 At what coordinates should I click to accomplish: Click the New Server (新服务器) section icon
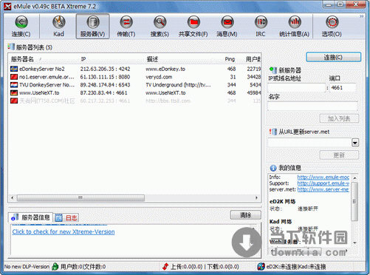(x=273, y=70)
